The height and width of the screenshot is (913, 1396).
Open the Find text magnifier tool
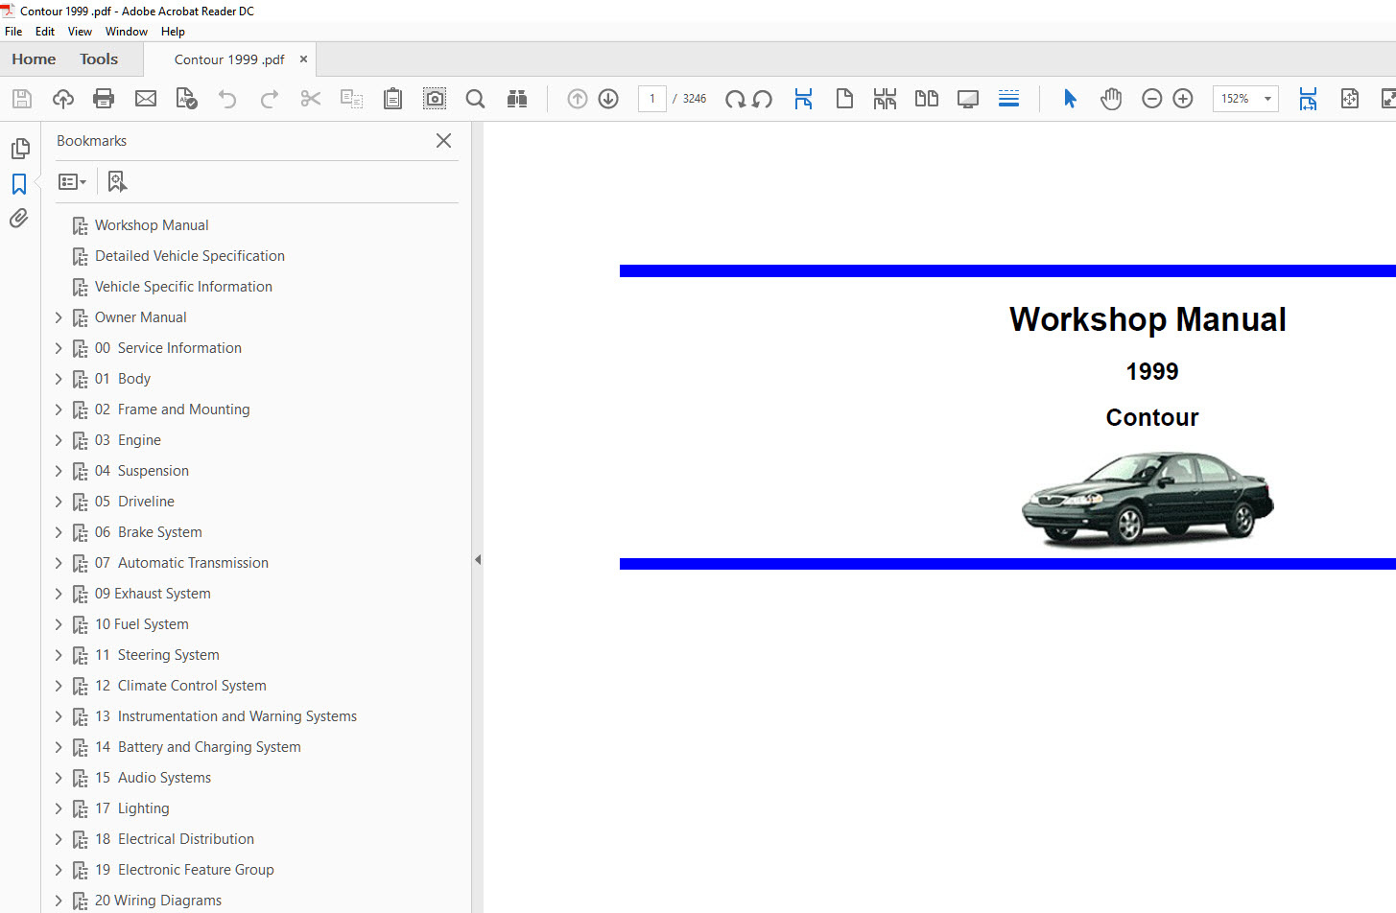click(x=475, y=99)
